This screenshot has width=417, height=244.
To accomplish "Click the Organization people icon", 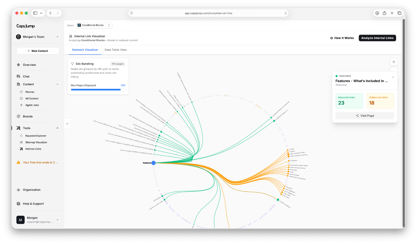I will [18, 190].
